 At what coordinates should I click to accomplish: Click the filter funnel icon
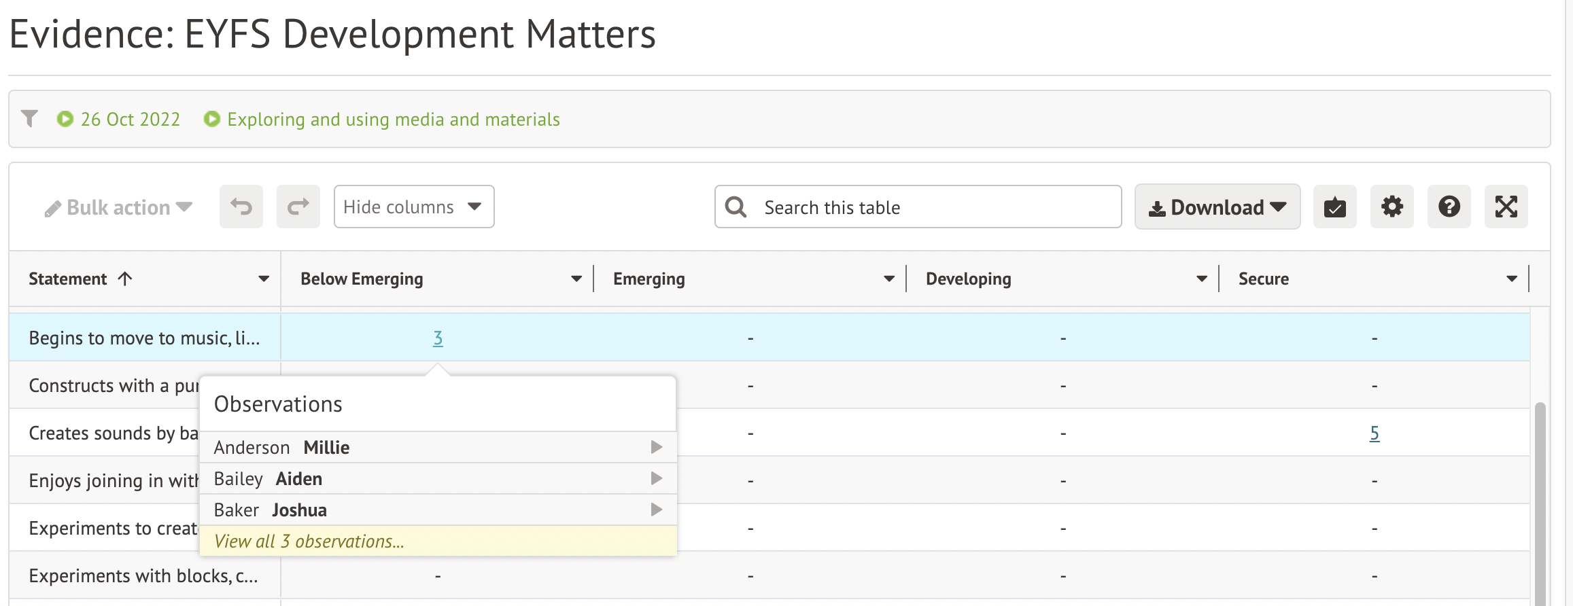tap(29, 119)
